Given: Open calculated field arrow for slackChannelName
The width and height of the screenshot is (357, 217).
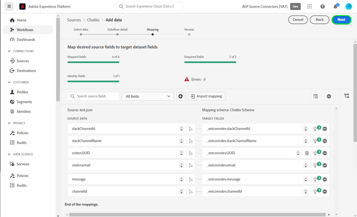Looking at the screenshot, I should click(x=191, y=141).
